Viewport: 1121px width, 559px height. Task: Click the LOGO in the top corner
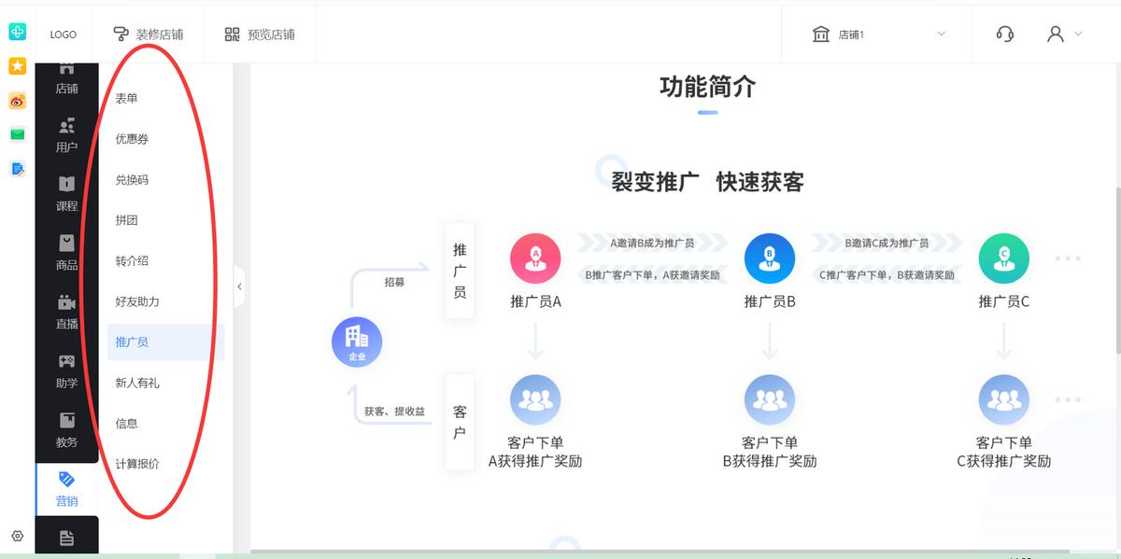[x=63, y=34]
